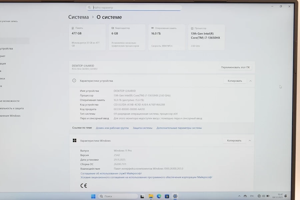The height and width of the screenshot is (200, 300).
Task: Click the Settings gear icon in taskbar
Action: (x=175, y=196)
